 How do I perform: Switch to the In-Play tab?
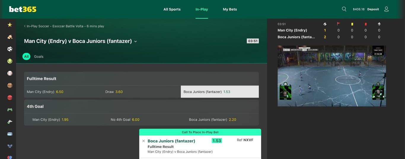pyautogui.click(x=202, y=9)
